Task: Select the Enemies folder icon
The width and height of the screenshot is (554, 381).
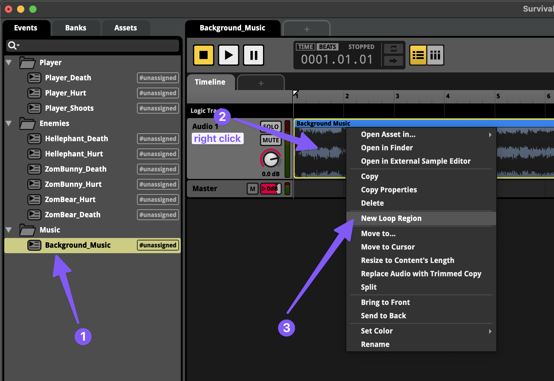Action: [x=27, y=124]
